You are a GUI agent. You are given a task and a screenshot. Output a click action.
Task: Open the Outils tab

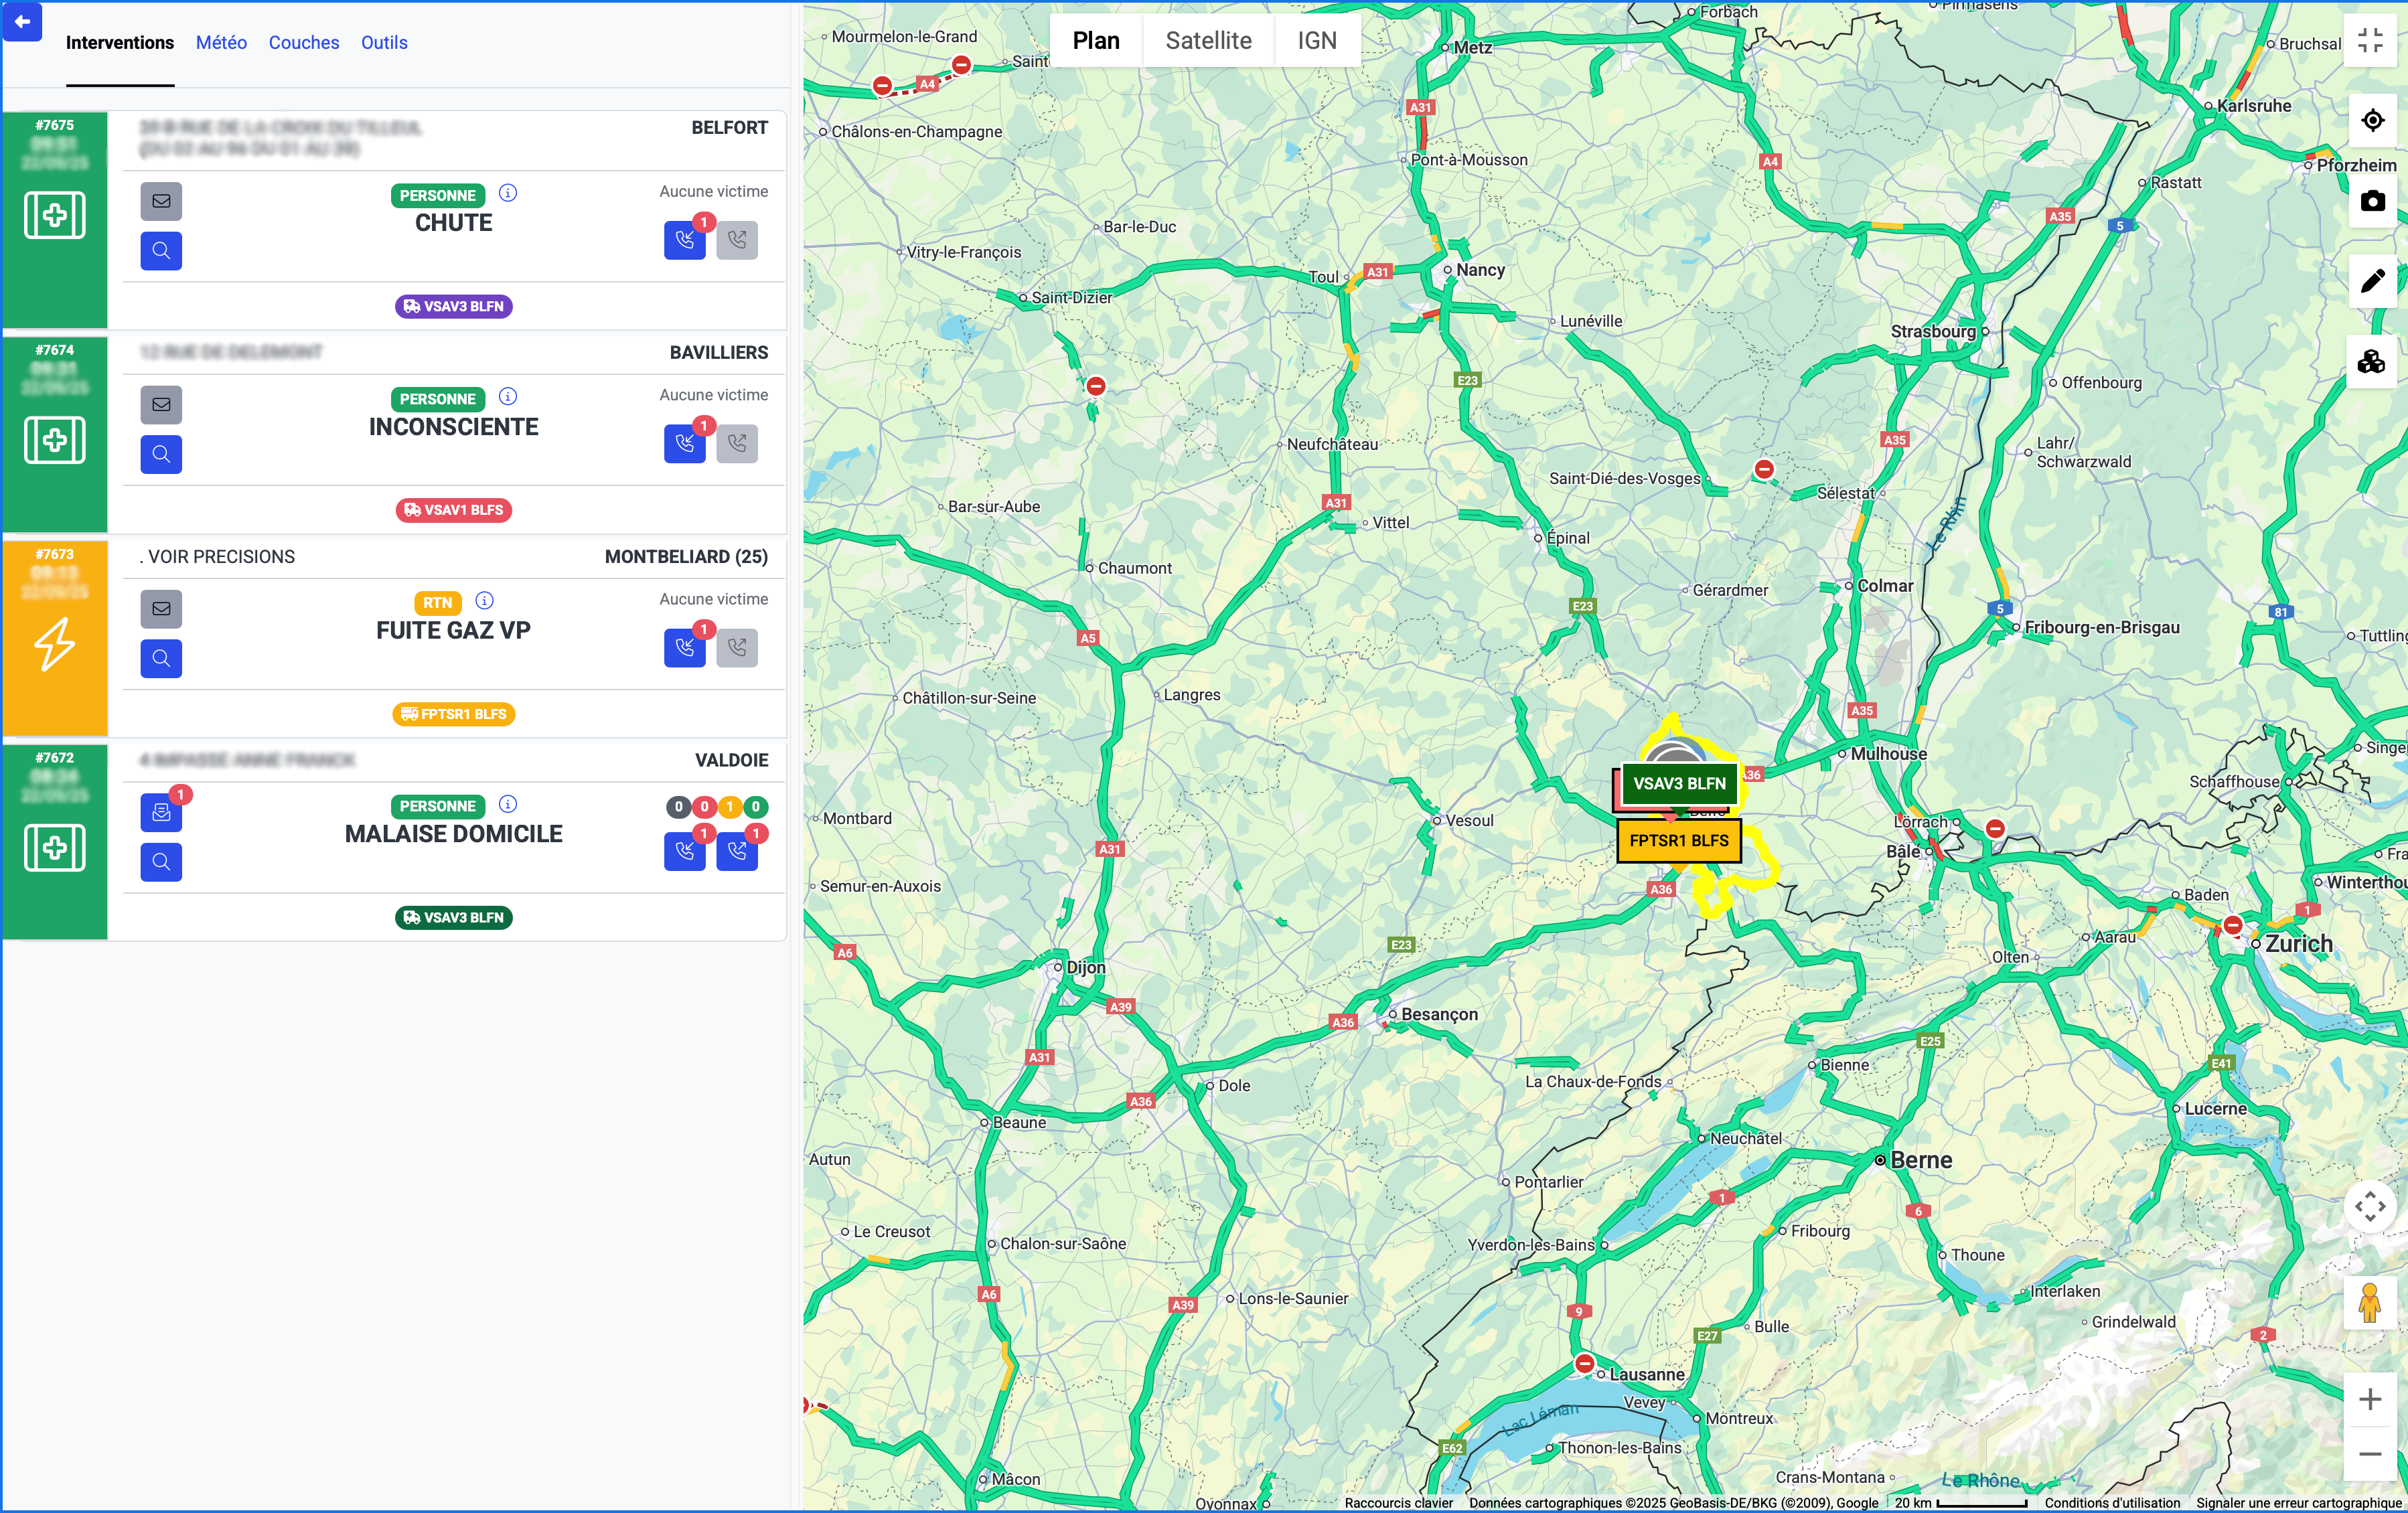(384, 43)
